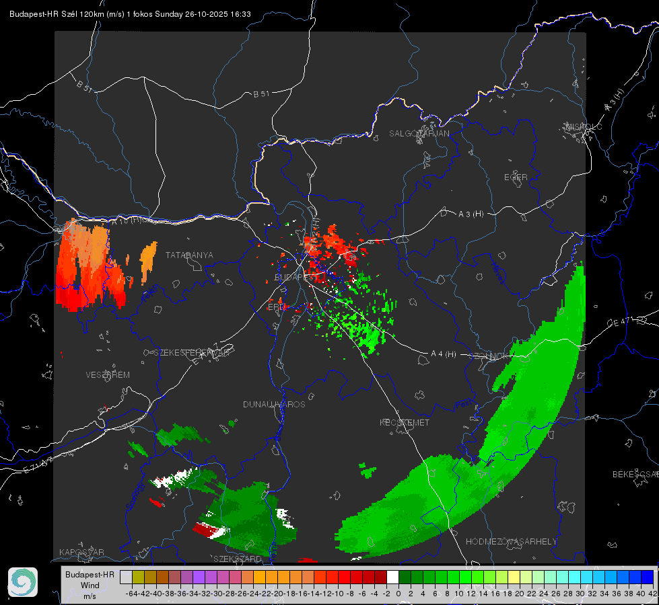Click the SZEKESFEHERVAR city label
This screenshot has height=605, width=659.
[x=191, y=353]
